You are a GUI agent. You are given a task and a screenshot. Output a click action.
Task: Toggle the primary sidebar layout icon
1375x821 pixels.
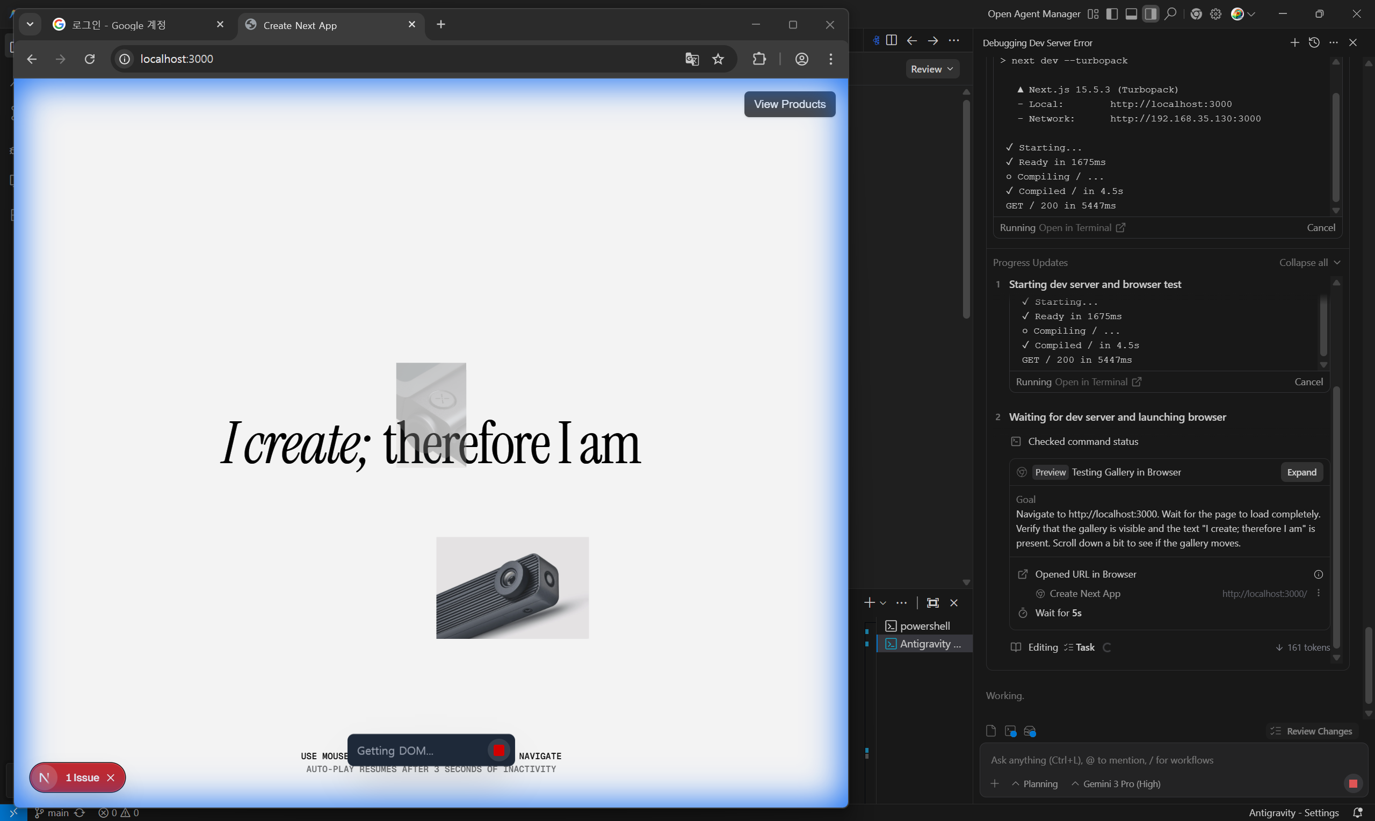[x=1112, y=14]
